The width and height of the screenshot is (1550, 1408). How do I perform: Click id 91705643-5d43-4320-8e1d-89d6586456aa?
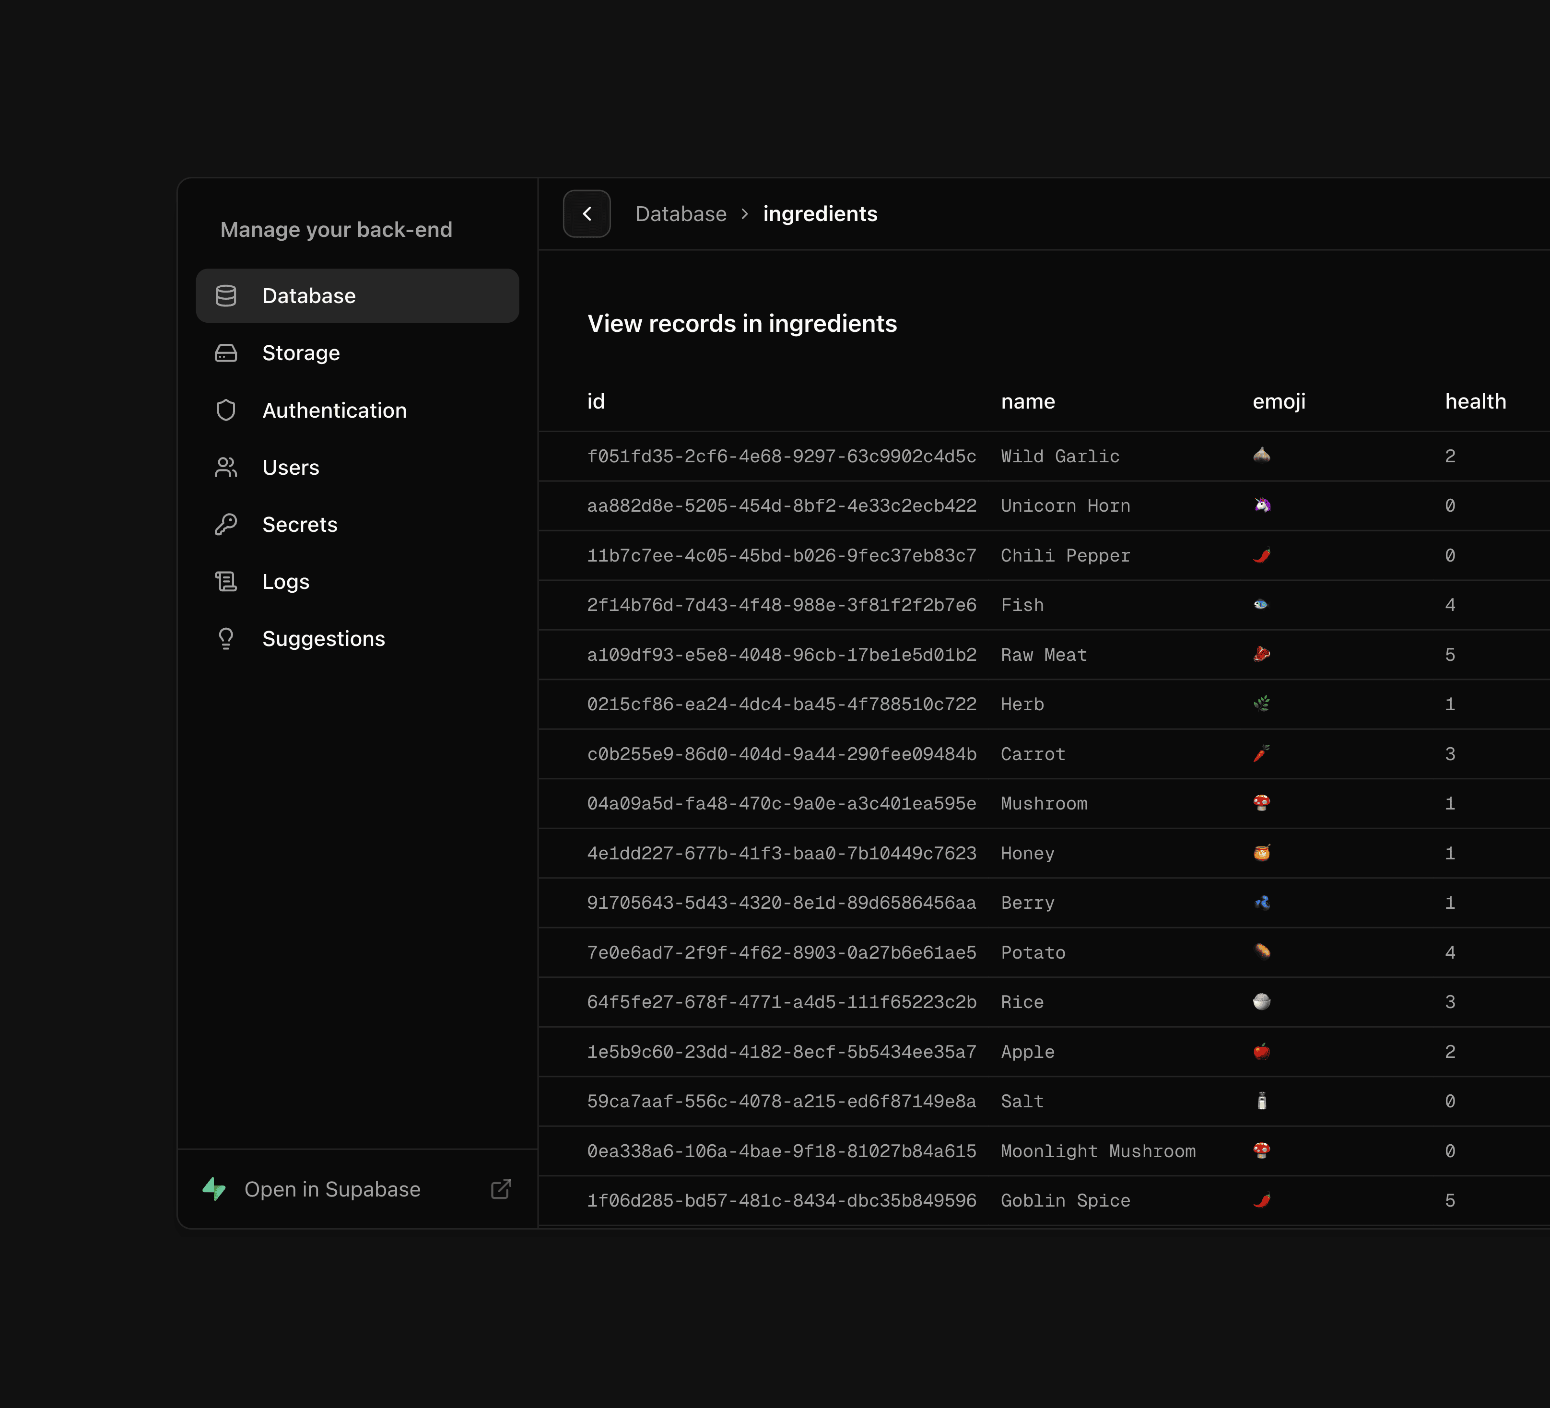click(782, 903)
